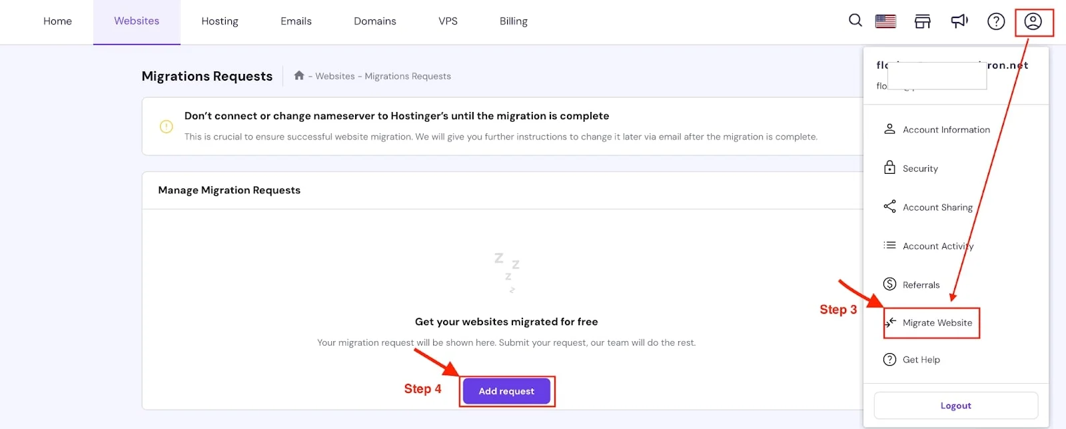Open search in the top navigation bar
The height and width of the screenshot is (429, 1066).
point(855,21)
